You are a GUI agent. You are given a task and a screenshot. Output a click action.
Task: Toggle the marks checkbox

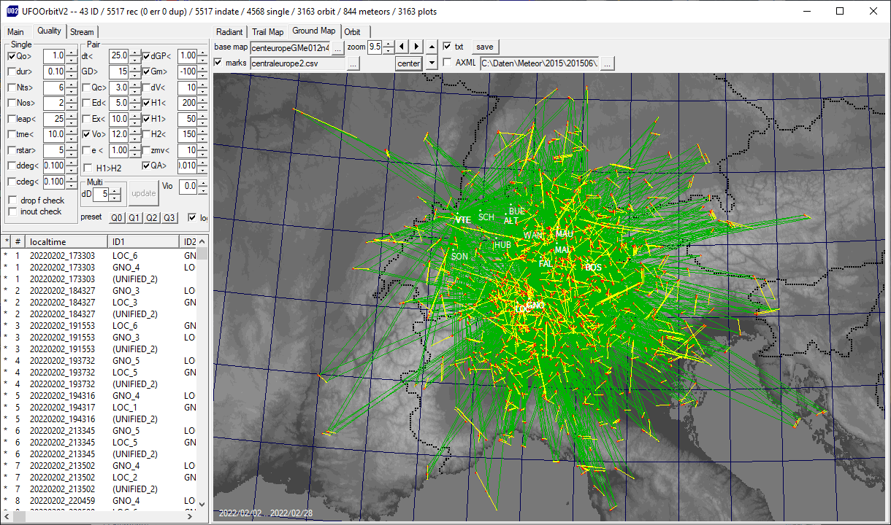218,63
